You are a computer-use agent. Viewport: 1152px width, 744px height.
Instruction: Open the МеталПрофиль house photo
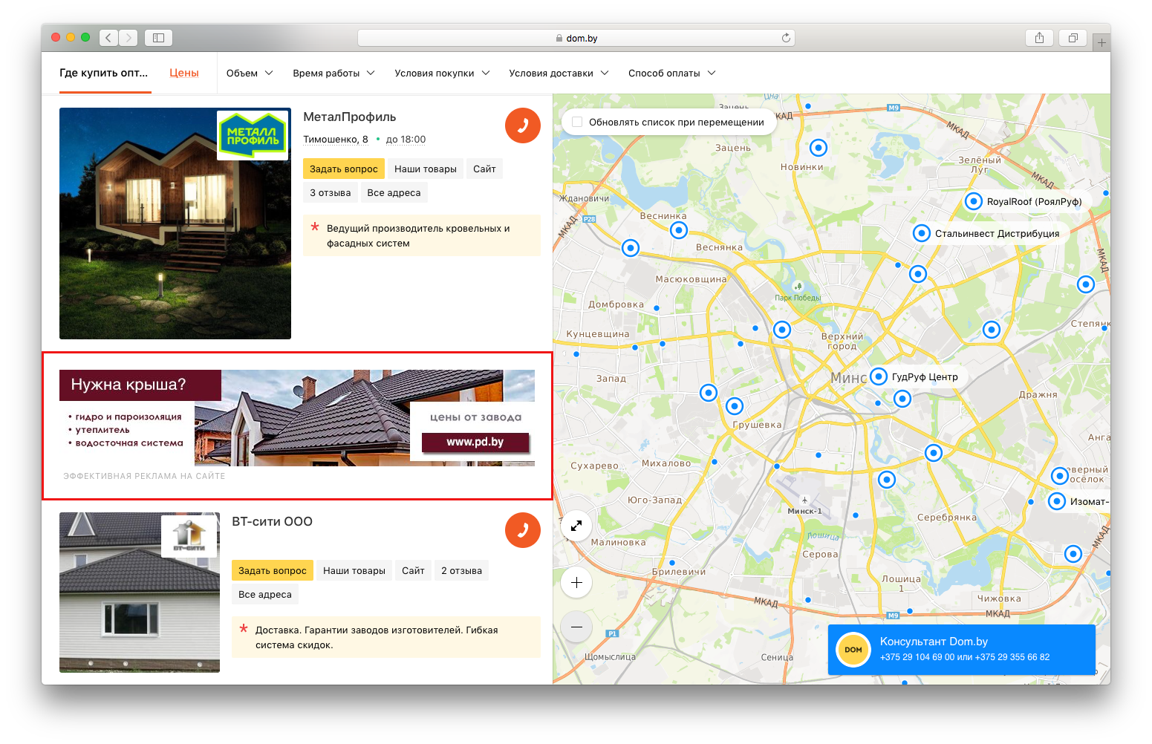pyautogui.click(x=175, y=223)
